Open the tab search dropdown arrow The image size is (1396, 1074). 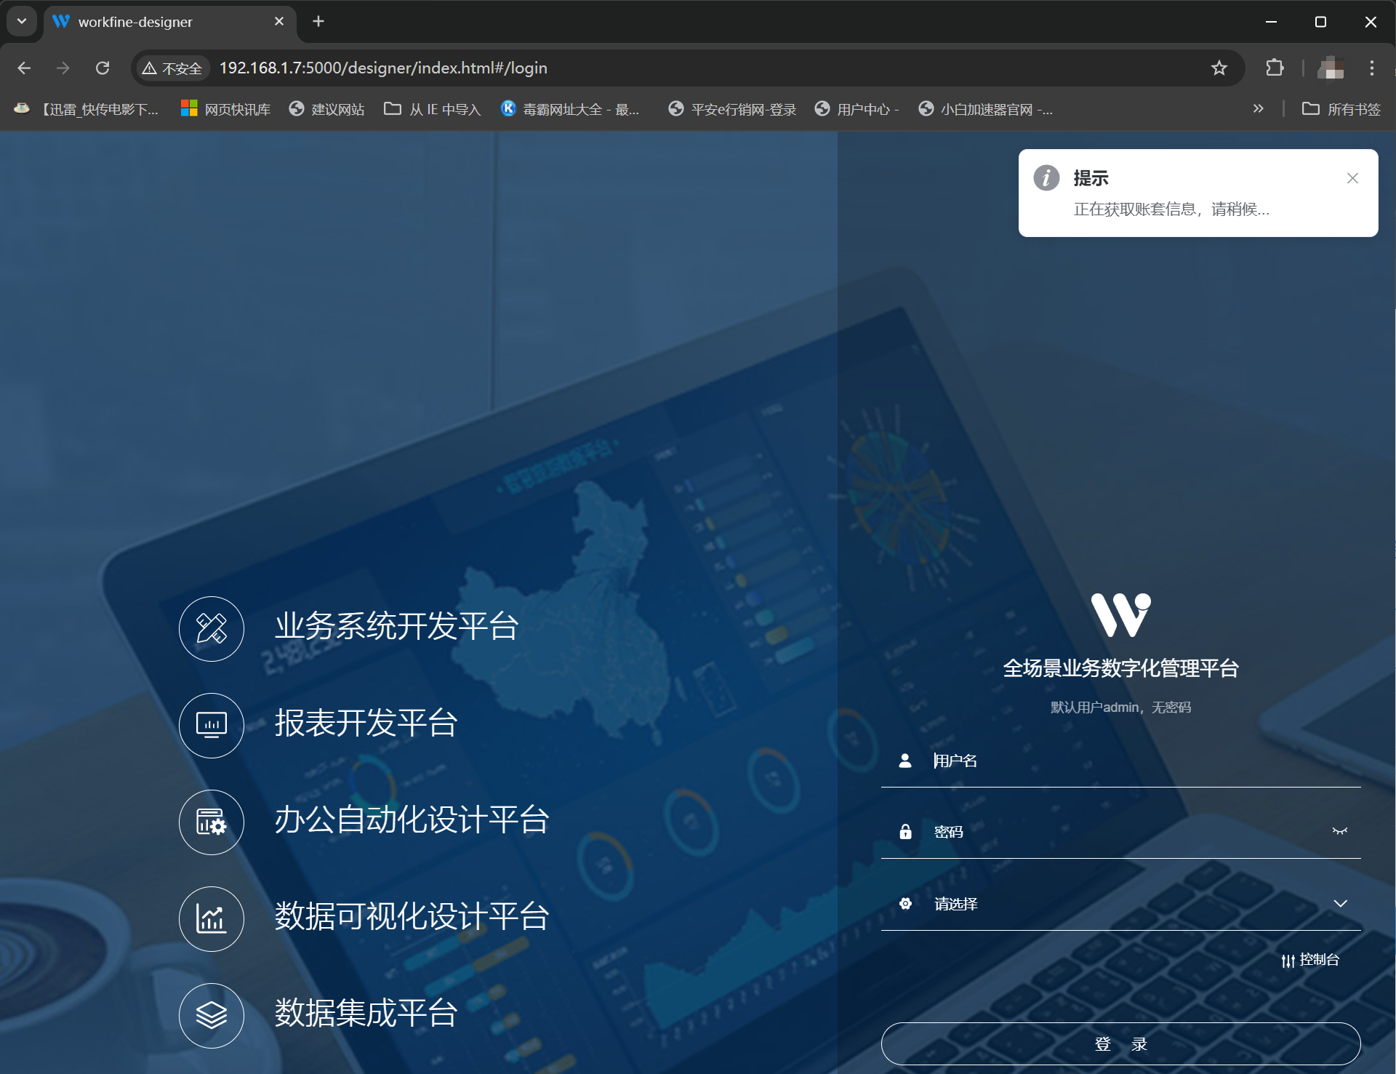pyautogui.click(x=22, y=21)
